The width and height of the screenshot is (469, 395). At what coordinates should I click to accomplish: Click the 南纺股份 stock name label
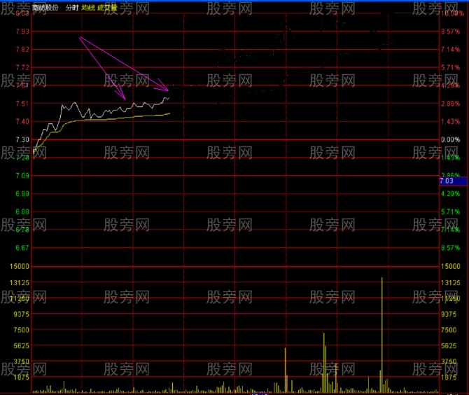coord(45,8)
